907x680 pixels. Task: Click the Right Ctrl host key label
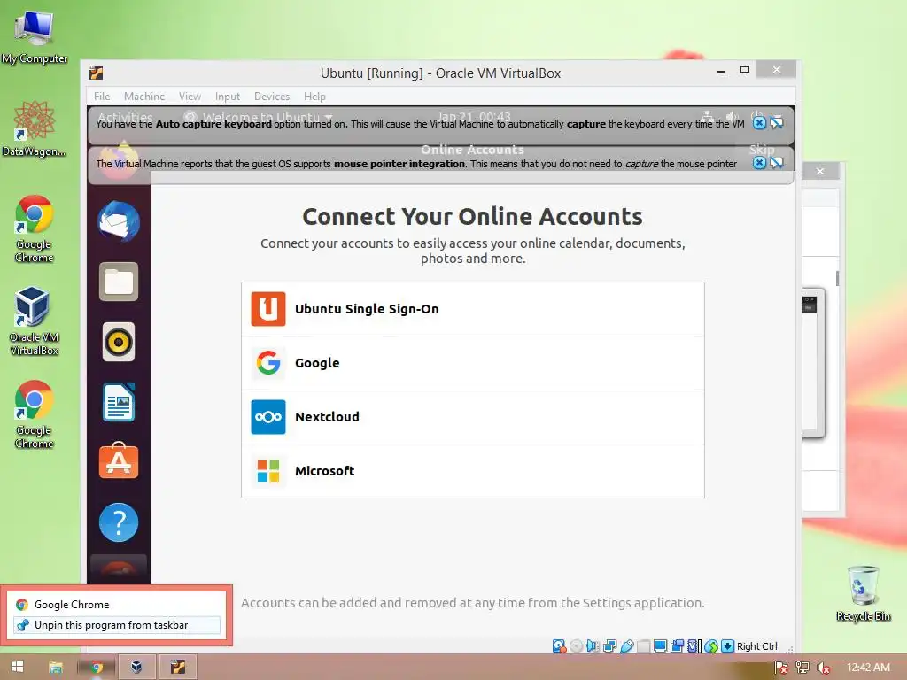[x=756, y=646]
